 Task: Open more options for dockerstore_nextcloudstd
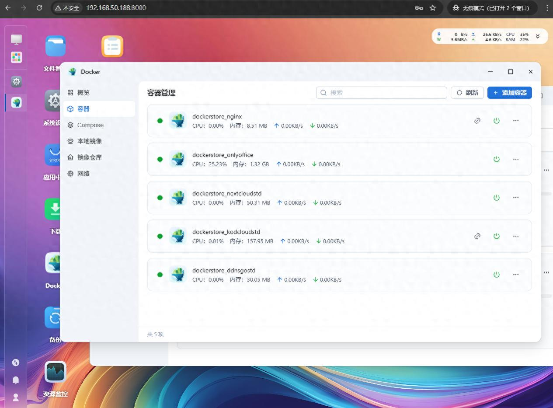click(x=516, y=198)
